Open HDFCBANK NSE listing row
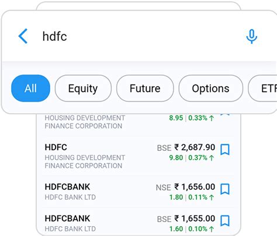 [x=138, y=192]
